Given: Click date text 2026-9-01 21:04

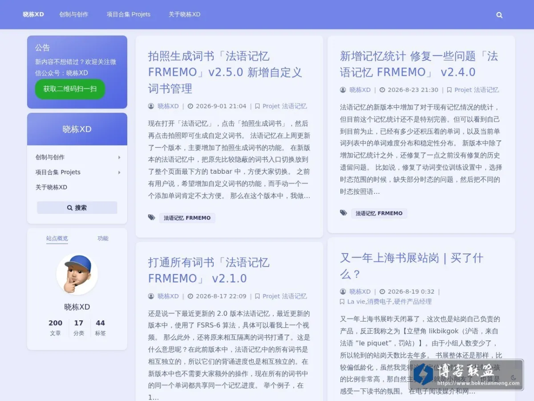Looking at the screenshot, I should [x=221, y=106].
